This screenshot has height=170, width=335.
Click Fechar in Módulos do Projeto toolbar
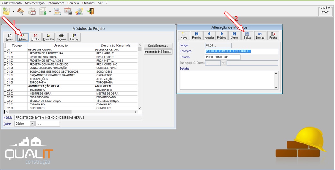74,37
